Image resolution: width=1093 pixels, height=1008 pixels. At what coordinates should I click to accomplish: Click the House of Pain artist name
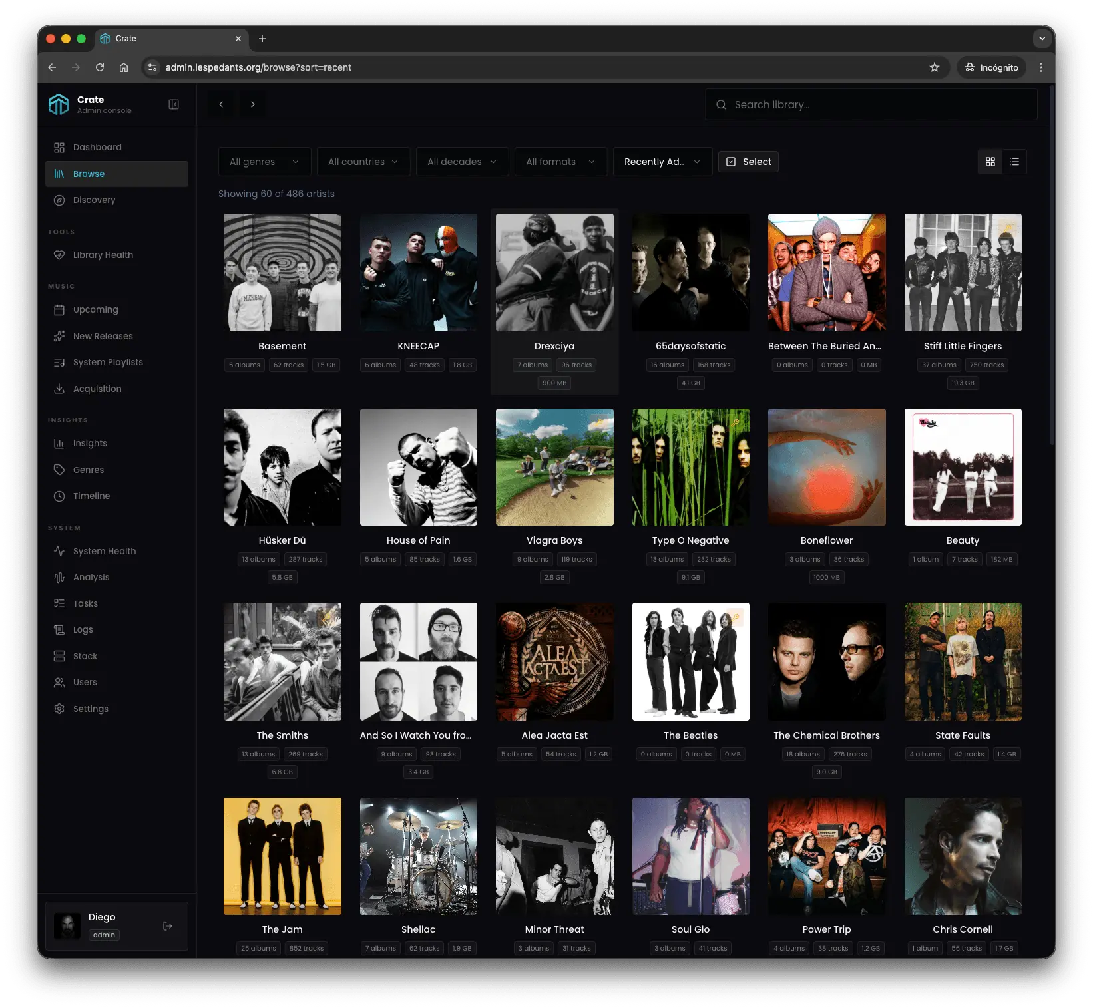[x=418, y=540]
